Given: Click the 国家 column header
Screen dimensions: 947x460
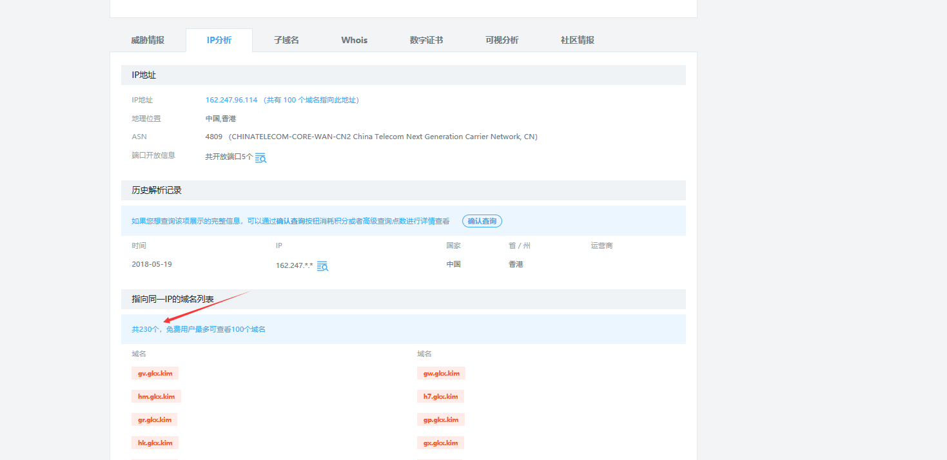Looking at the screenshot, I should (x=453, y=245).
